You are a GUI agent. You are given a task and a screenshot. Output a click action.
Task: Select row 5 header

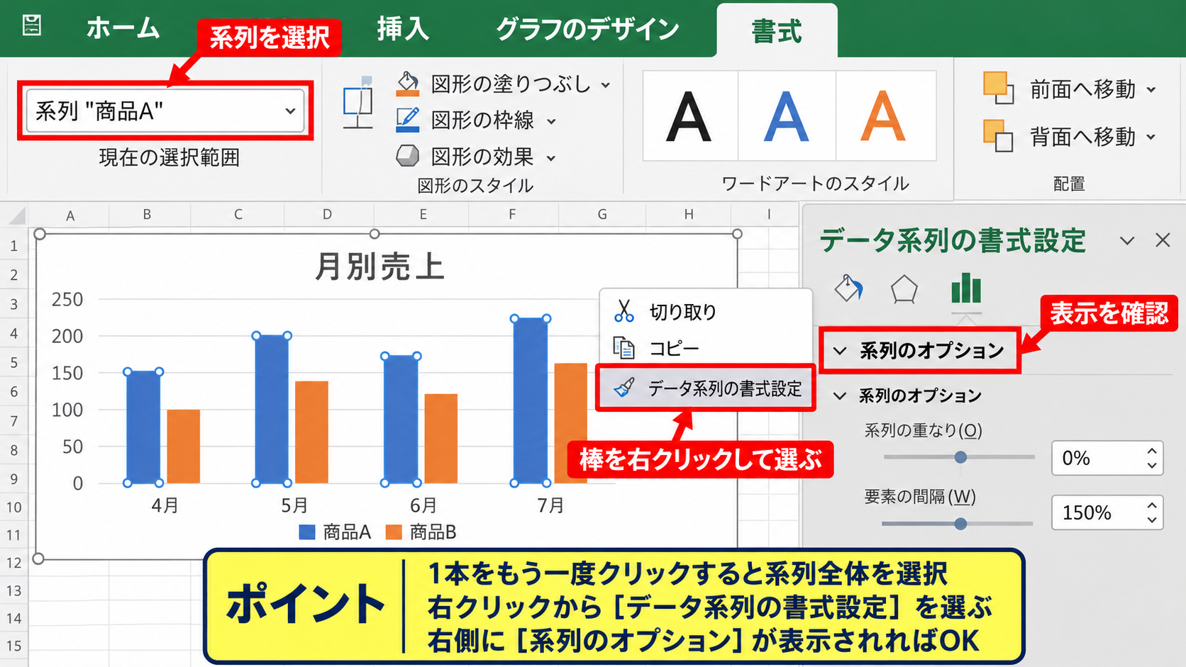pyautogui.click(x=13, y=363)
